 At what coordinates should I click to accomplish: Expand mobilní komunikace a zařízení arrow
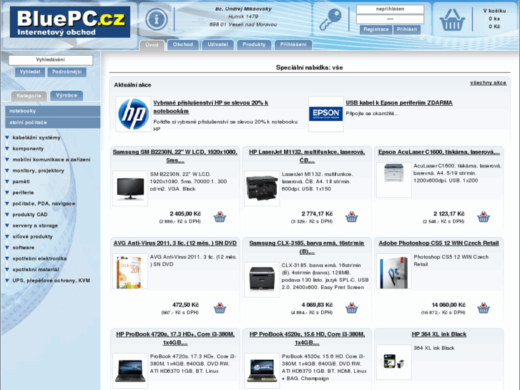click(7, 160)
